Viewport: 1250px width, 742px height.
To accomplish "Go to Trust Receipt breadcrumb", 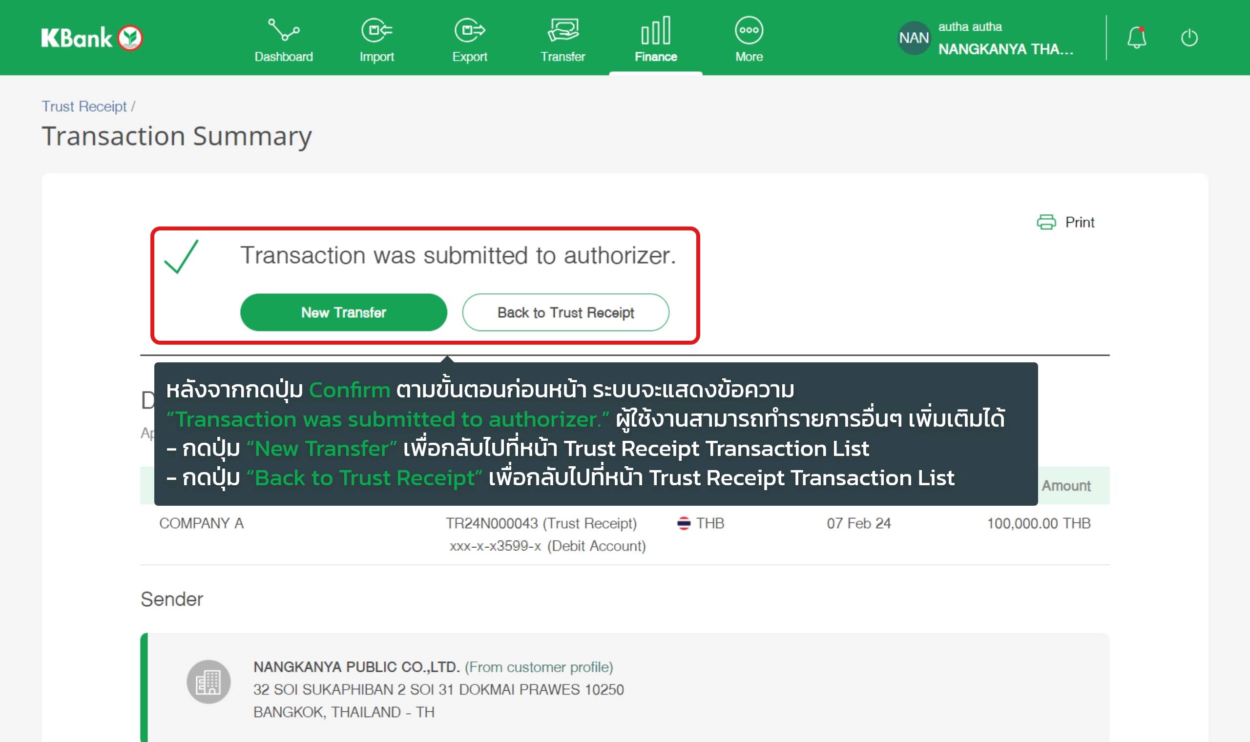I will tap(84, 106).
